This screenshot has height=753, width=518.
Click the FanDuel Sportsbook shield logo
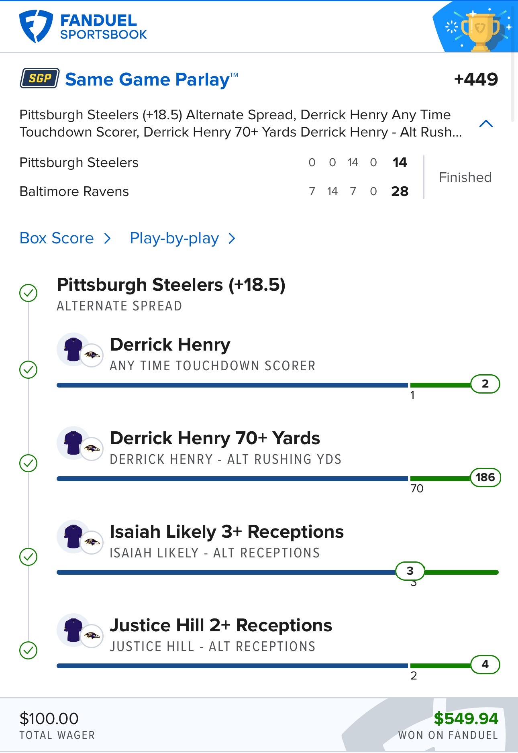coord(36,27)
